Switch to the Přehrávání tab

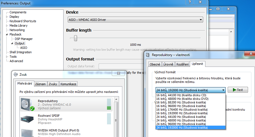(25, 83)
